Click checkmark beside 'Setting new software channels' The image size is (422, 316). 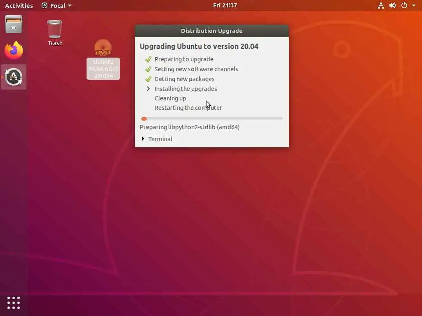click(x=148, y=69)
